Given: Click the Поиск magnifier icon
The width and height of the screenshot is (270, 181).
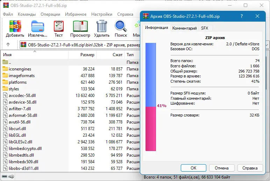Looking at the screenshot, I should pos(121,26).
